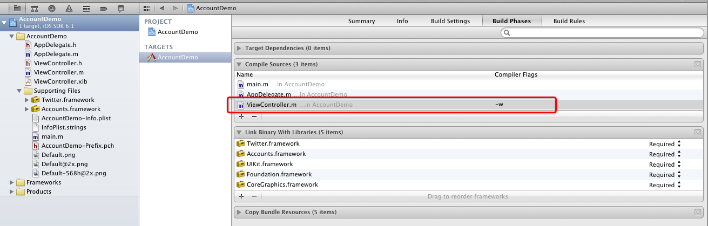
Task: Remove the Compile Sources phase with X
Action: [698, 64]
